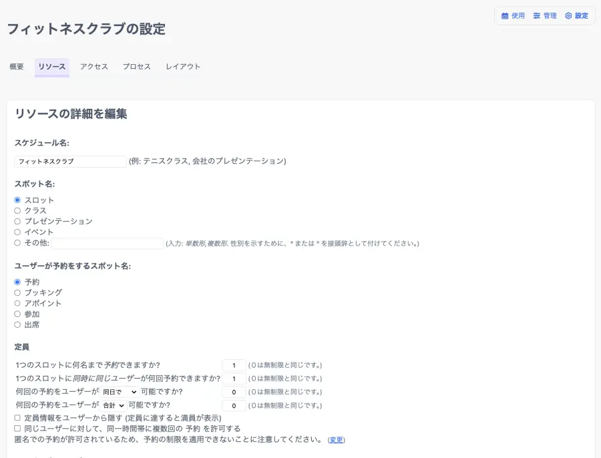
Task: Click the スケジュール名 text field
Action: 70,162
